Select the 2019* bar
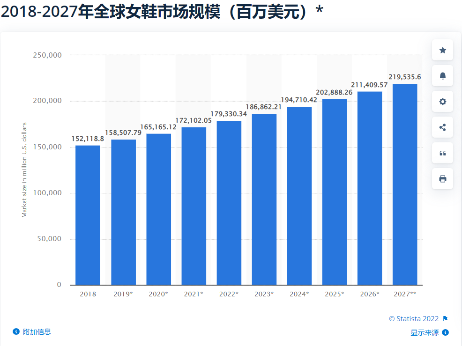Viewport: 462px width, 346px height. 123,212
